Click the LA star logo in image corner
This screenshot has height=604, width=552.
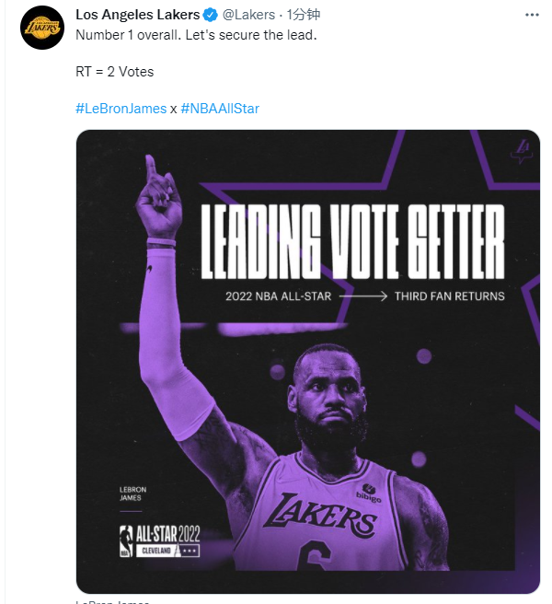(x=522, y=151)
